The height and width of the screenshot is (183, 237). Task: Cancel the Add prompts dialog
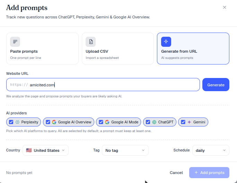pos(176,173)
